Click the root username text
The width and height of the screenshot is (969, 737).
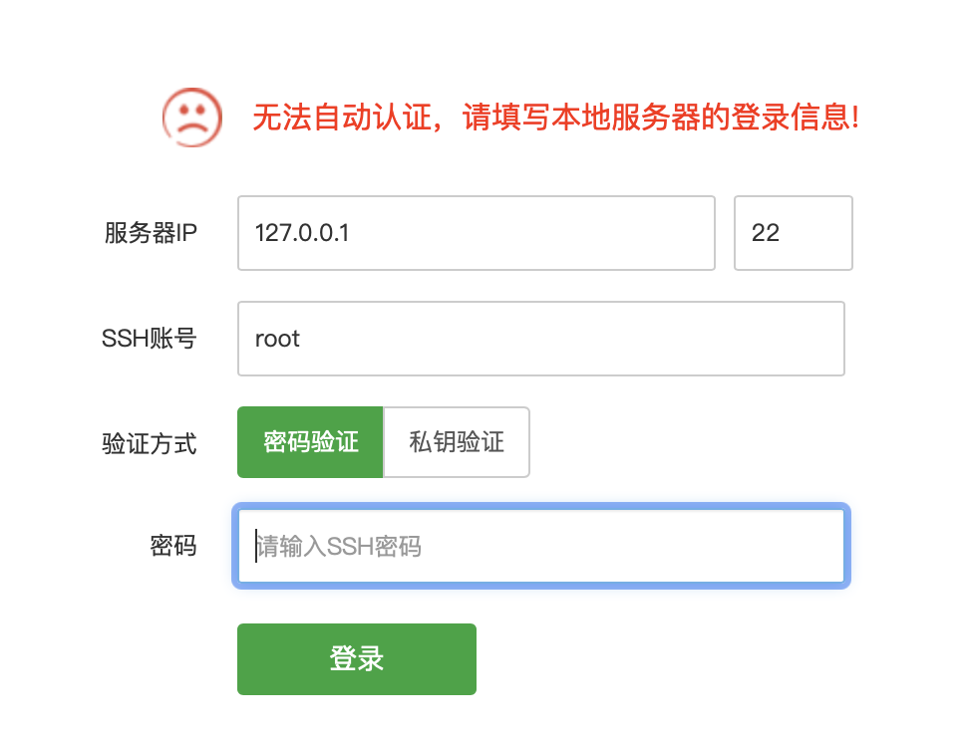[277, 339]
